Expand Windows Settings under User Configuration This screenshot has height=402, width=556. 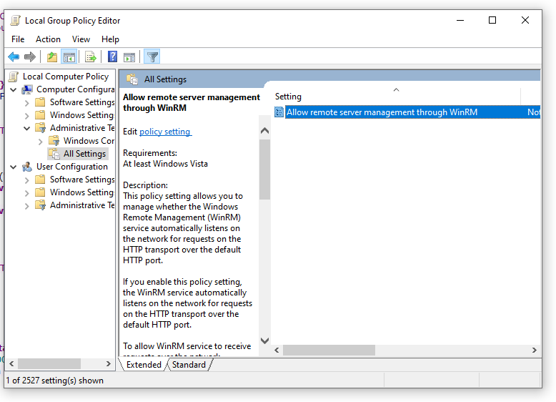[x=27, y=193]
